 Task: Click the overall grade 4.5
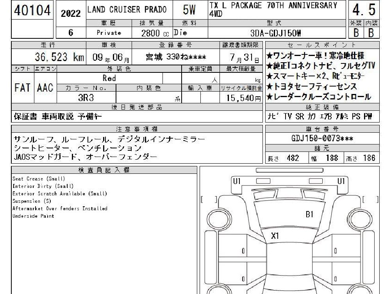(364, 10)
